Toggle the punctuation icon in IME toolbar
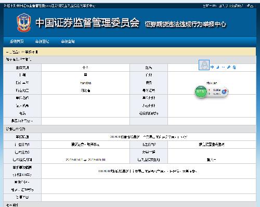The width and height of the screenshot is (260, 207). (x=223, y=67)
